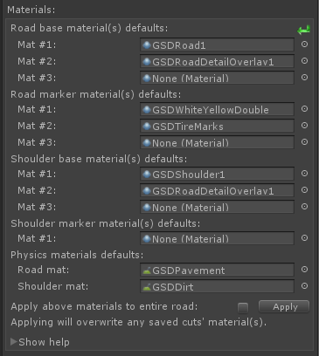This screenshot has width=319, height=356.
Task: Click the Physics materials defaults label
Action: click(x=77, y=255)
